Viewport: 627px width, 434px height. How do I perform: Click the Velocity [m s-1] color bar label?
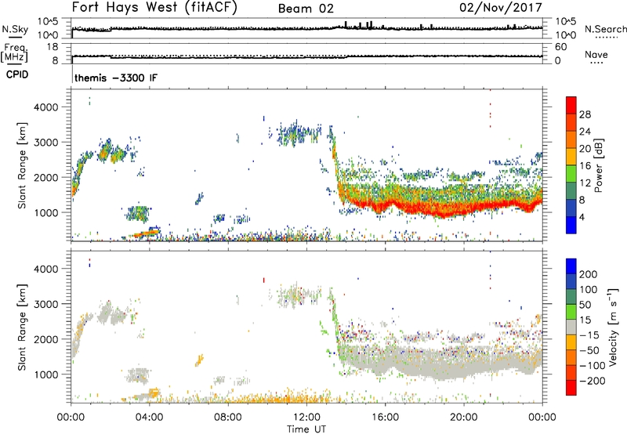[x=613, y=327]
